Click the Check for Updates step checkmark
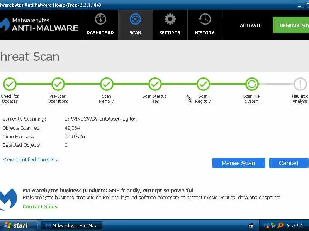309x231 pixels. click(10, 84)
